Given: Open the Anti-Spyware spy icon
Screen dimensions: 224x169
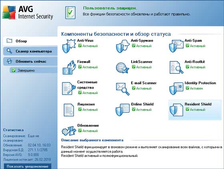Looking at the screenshot, I should pos(122,46).
